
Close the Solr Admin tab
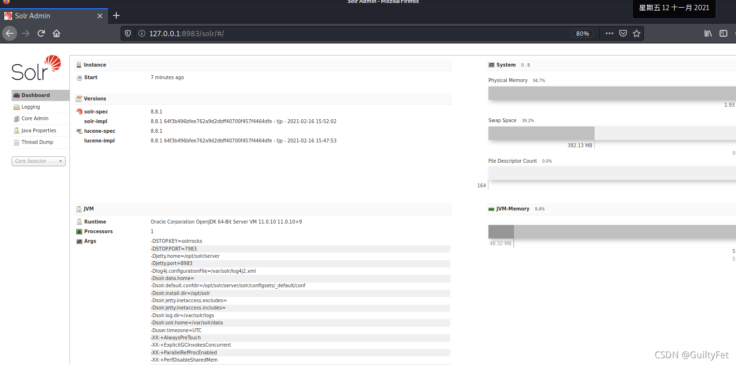[x=100, y=16]
